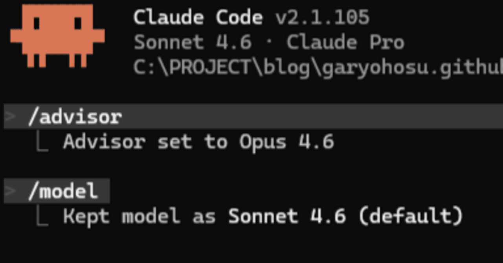Click the branch connector beside Kept model
Image resolution: width=503 pixels, height=263 pixels.
[42, 217]
